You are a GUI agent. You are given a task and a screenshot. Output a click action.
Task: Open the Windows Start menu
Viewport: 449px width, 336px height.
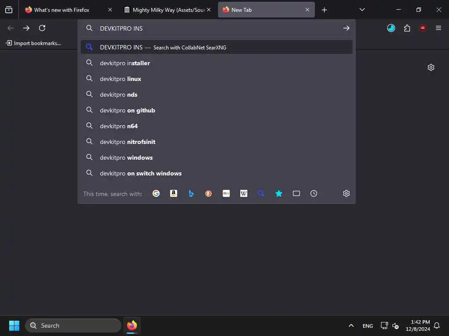pos(14,325)
